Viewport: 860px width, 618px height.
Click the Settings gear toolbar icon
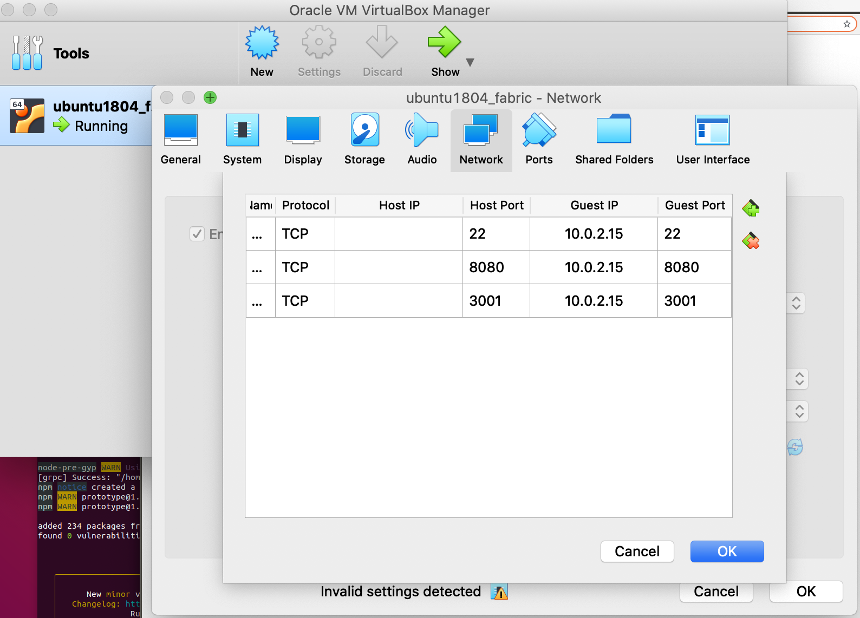319,42
